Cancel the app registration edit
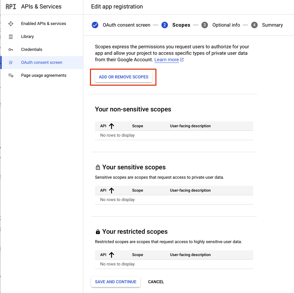The image size is (294, 293). pyautogui.click(x=156, y=282)
